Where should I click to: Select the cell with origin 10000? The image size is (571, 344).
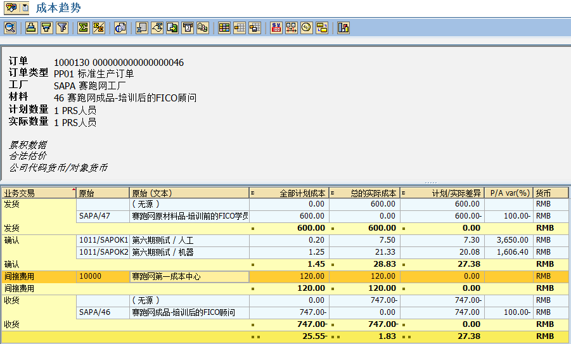coord(103,276)
